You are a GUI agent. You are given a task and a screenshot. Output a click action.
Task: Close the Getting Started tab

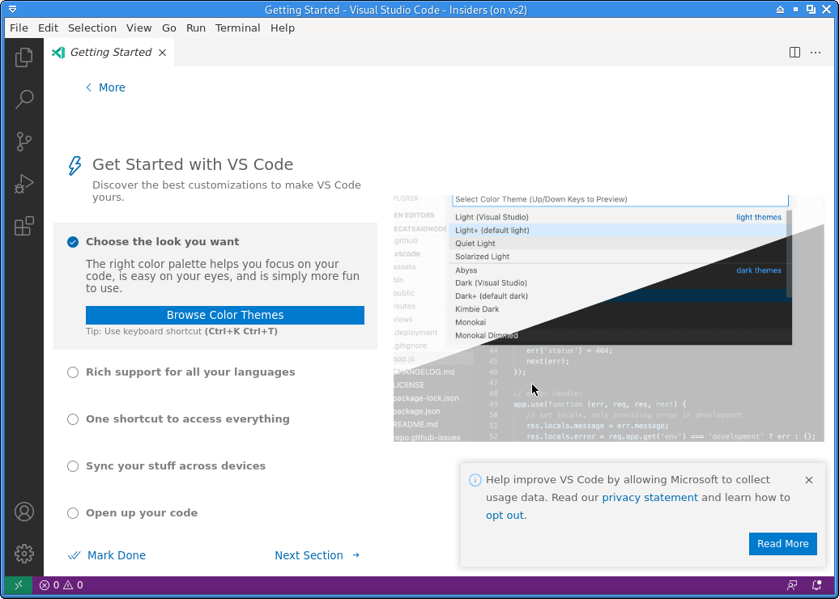click(163, 53)
